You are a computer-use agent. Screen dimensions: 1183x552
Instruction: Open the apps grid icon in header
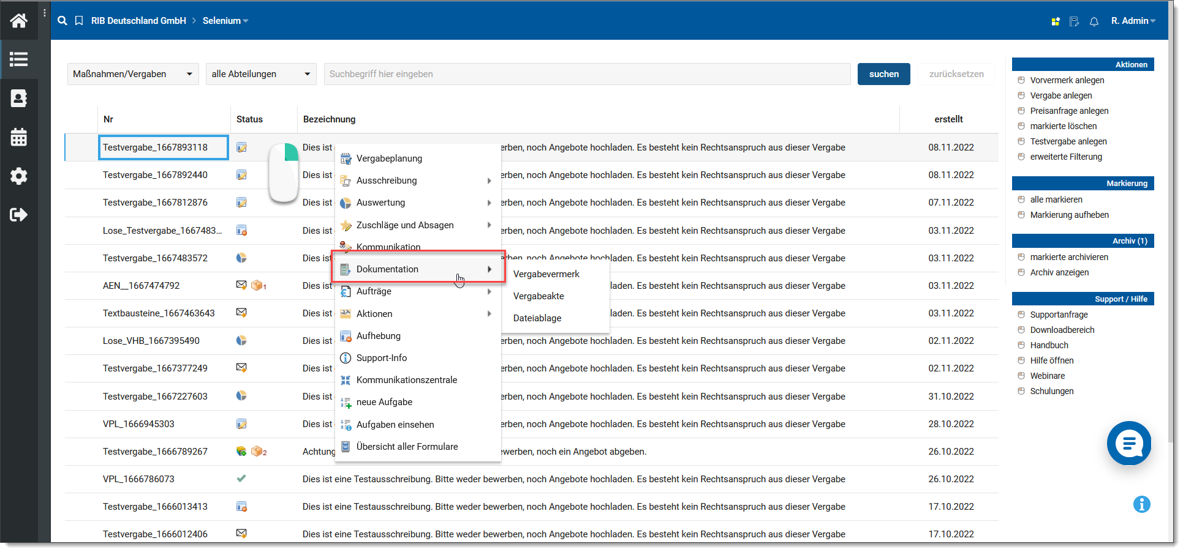click(x=1056, y=21)
